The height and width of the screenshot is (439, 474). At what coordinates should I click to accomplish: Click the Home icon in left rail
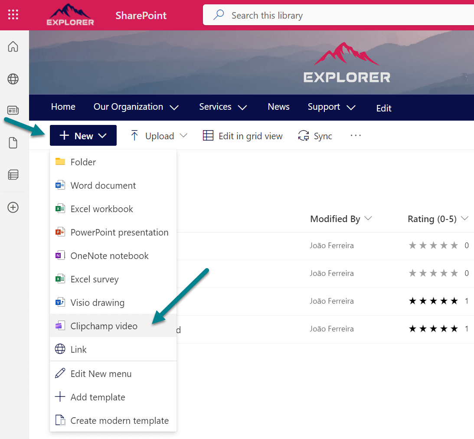13,46
